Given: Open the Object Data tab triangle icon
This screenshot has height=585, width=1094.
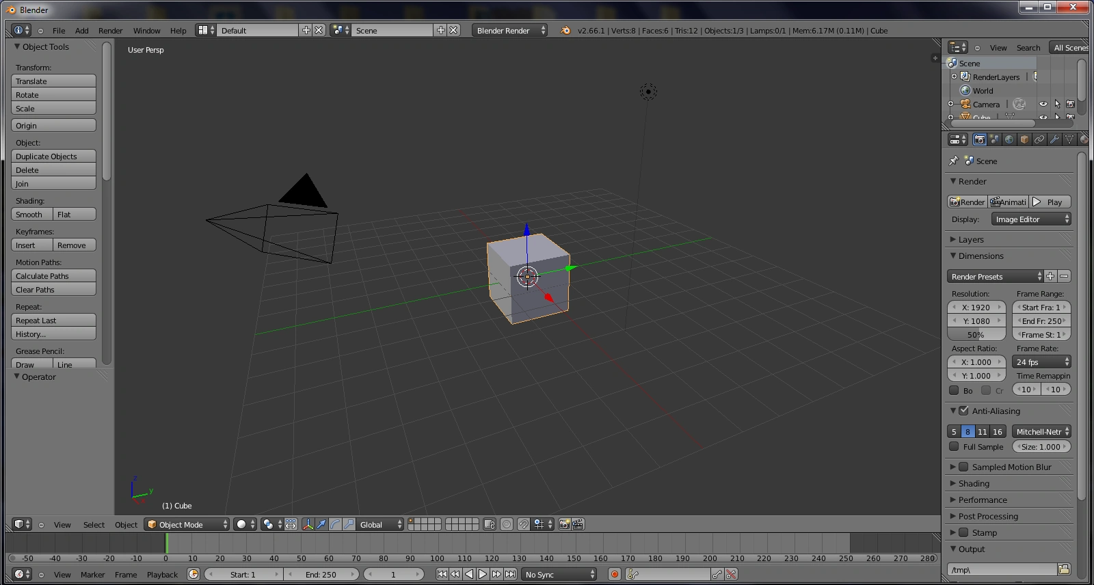Looking at the screenshot, I should click(1069, 139).
